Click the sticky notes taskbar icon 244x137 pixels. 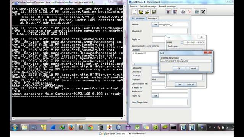click(x=146, y=127)
